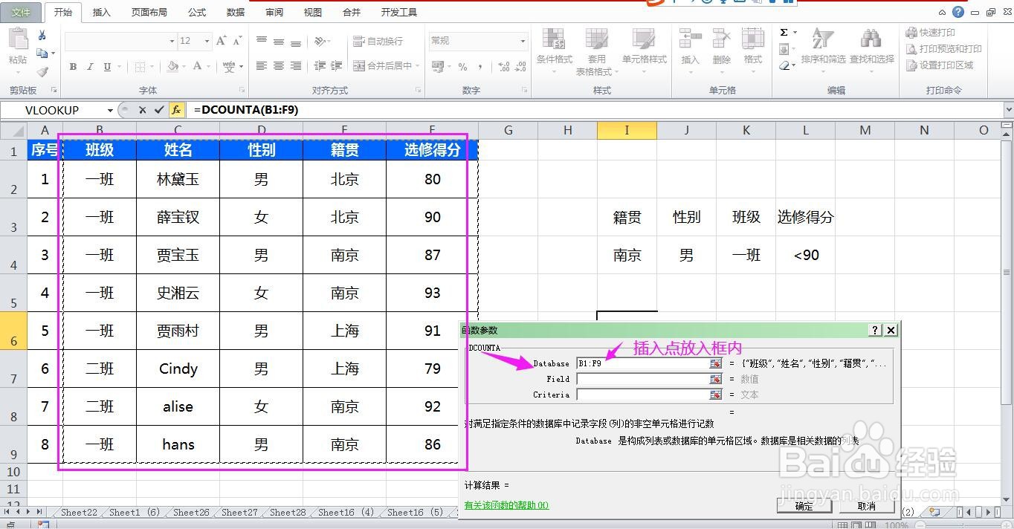Click the Font Color A swatch
The width and height of the screenshot is (1014, 529).
click(198, 67)
